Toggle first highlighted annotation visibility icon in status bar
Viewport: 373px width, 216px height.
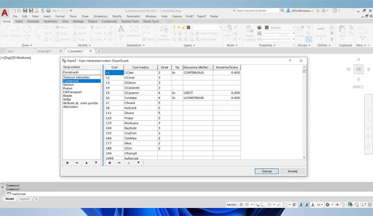pos(301,204)
